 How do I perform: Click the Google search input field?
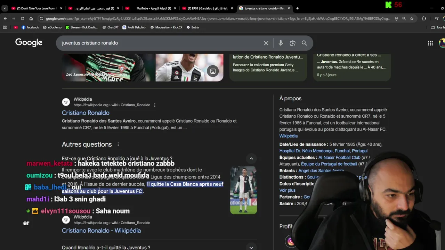160,43
